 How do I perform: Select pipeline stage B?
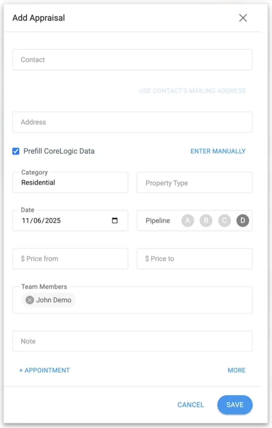tap(206, 221)
